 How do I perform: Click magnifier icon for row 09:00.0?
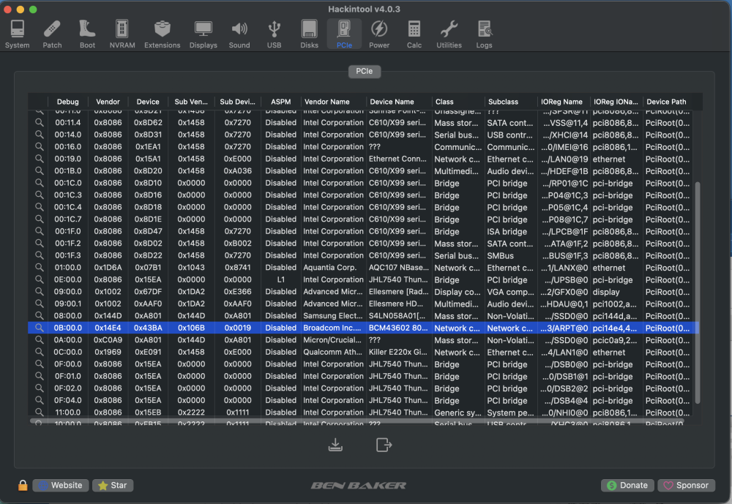40,292
